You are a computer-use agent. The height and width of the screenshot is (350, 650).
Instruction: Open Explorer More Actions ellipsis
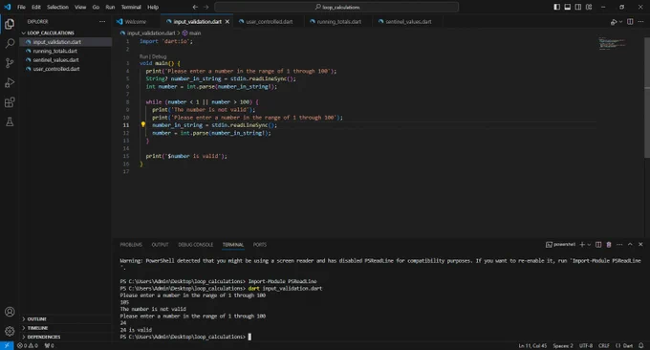coord(102,22)
